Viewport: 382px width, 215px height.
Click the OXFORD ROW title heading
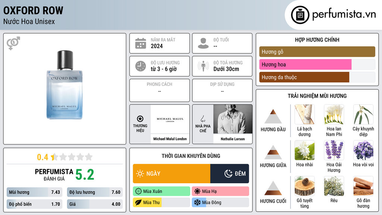33,10
